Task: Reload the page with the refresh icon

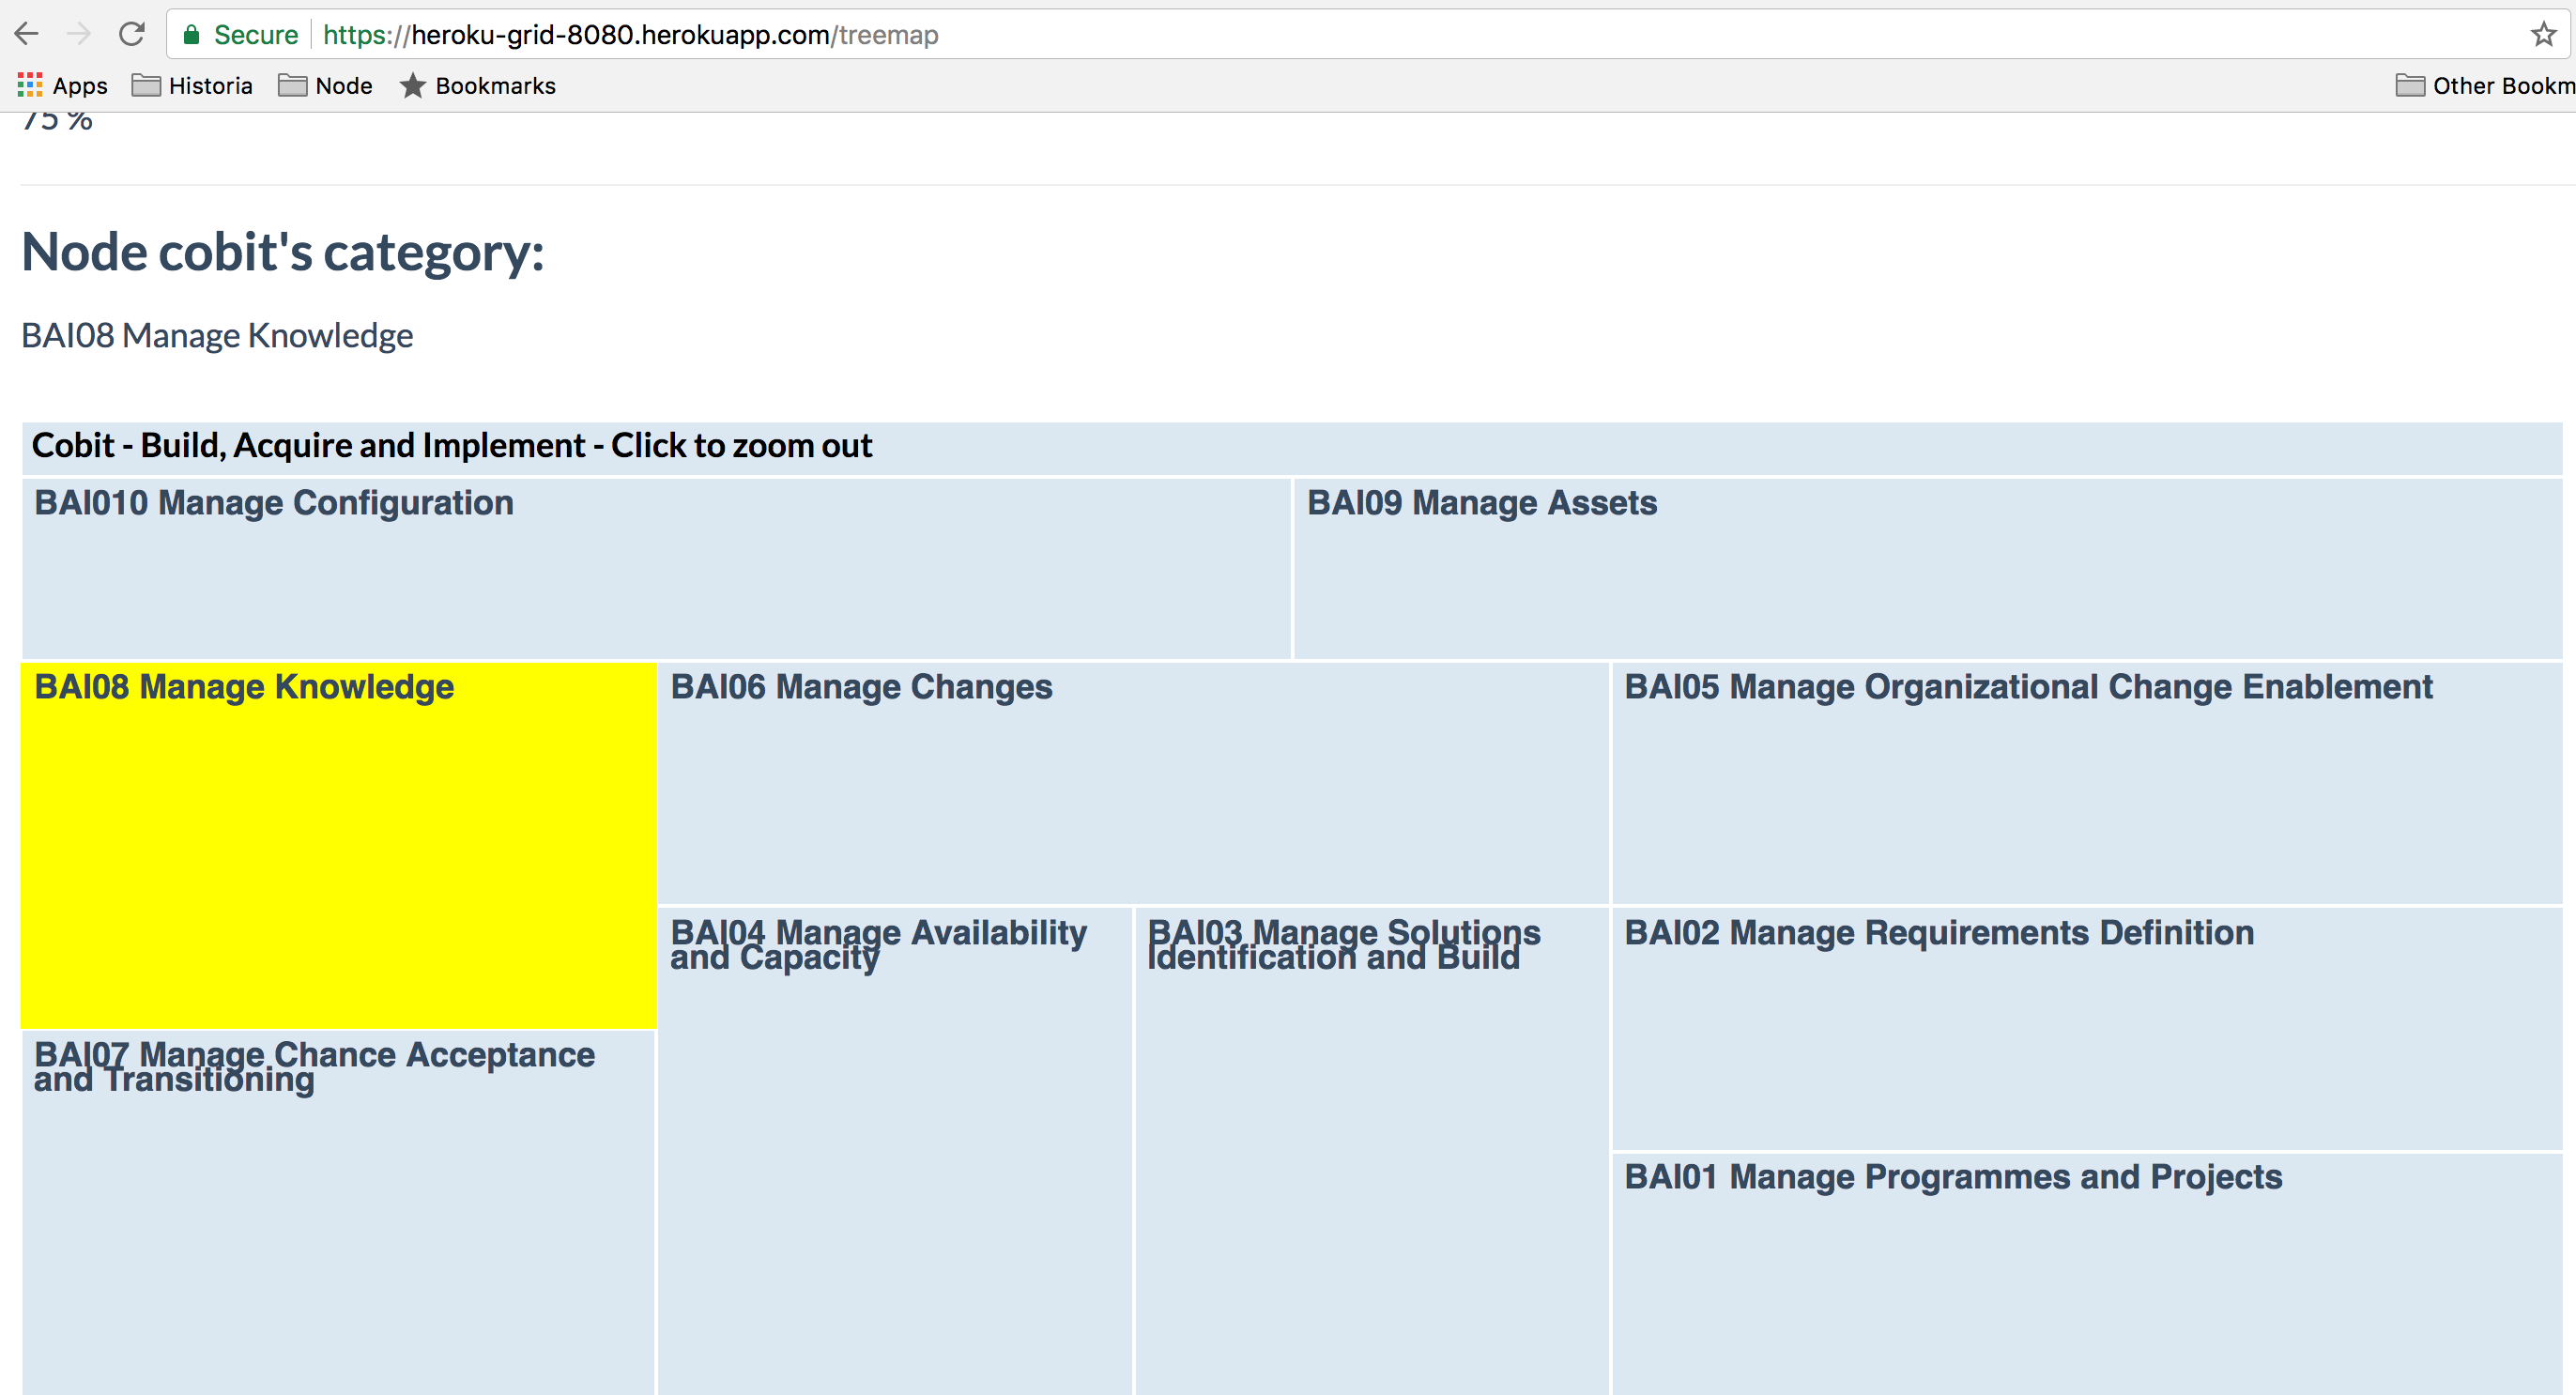Action: [x=131, y=34]
